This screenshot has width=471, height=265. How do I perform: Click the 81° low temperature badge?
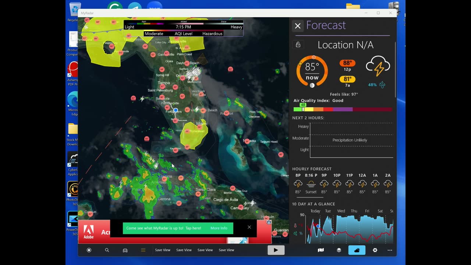[347, 79]
